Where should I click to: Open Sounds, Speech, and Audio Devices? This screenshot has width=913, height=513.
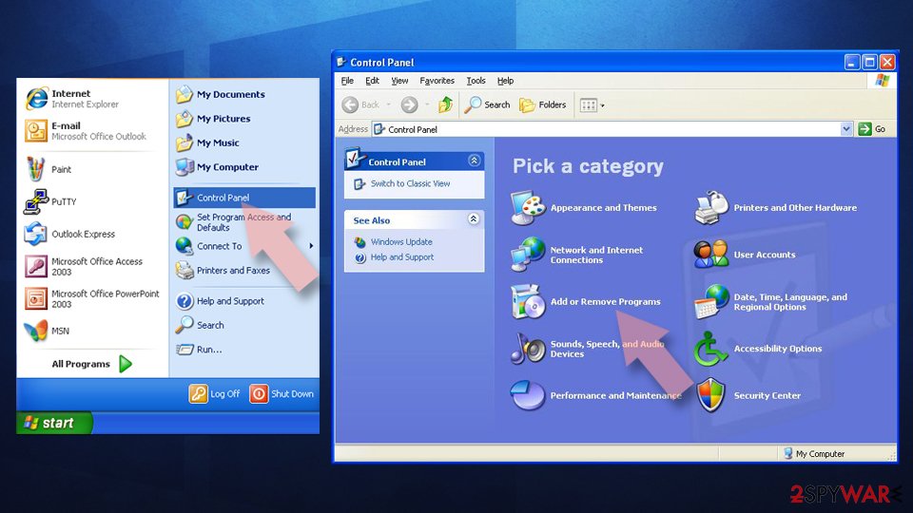587,349
